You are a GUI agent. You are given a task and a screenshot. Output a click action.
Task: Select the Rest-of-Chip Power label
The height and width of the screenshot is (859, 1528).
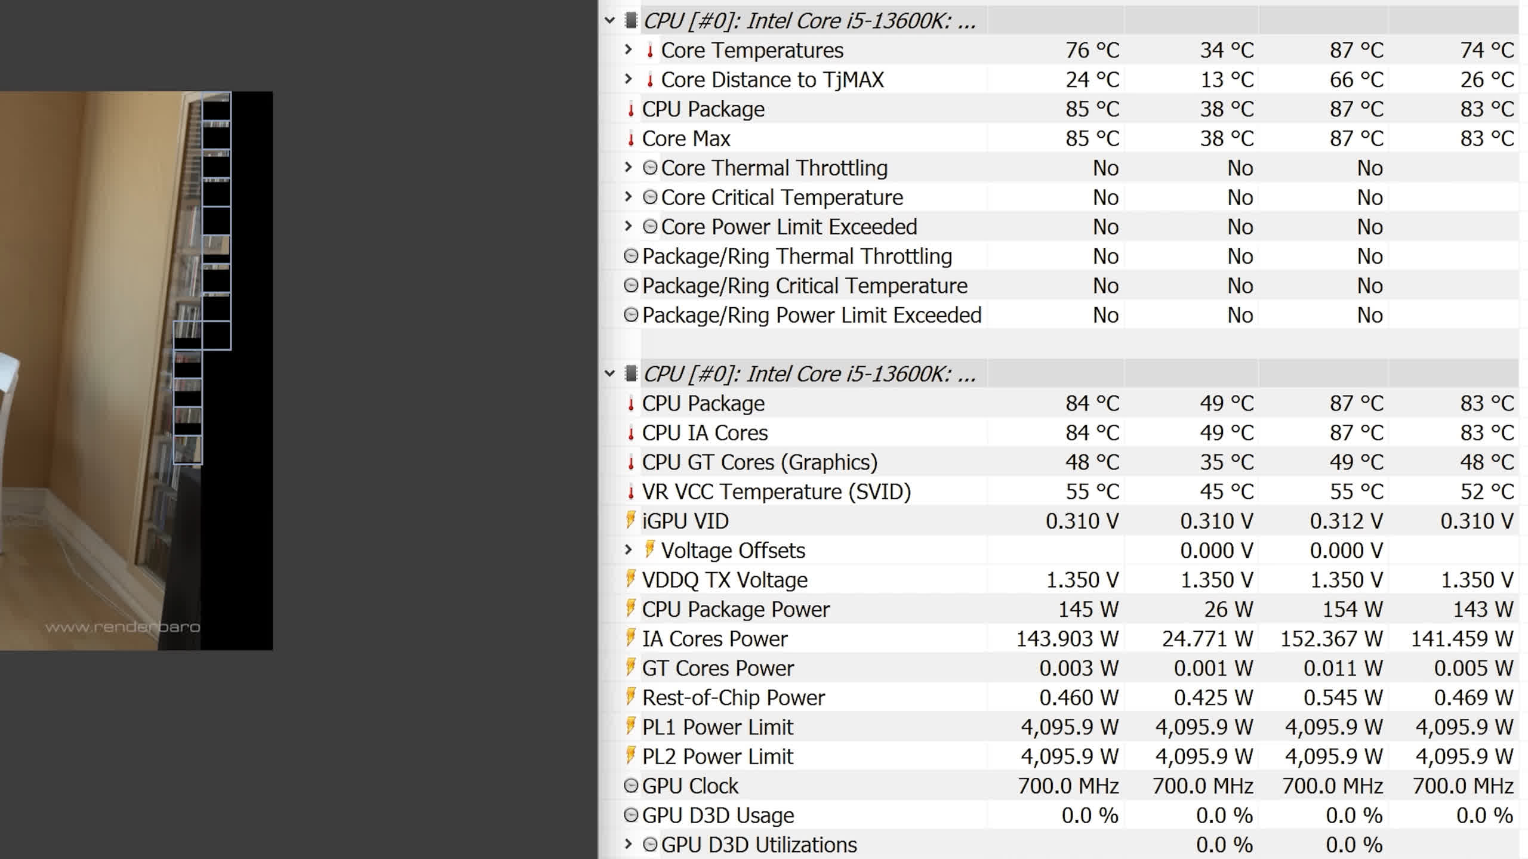[733, 698]
